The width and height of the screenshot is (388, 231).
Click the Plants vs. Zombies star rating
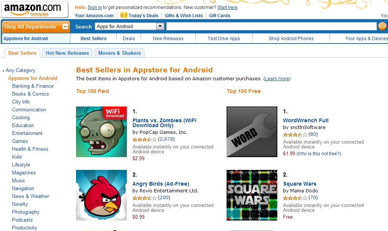point(145,139)
